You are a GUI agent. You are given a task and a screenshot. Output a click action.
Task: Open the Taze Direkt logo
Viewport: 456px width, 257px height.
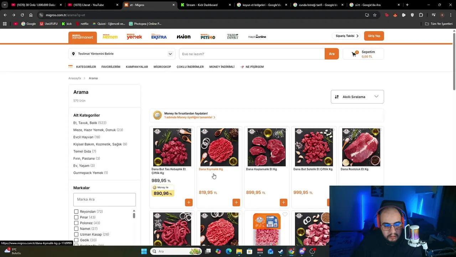[233, 37]
